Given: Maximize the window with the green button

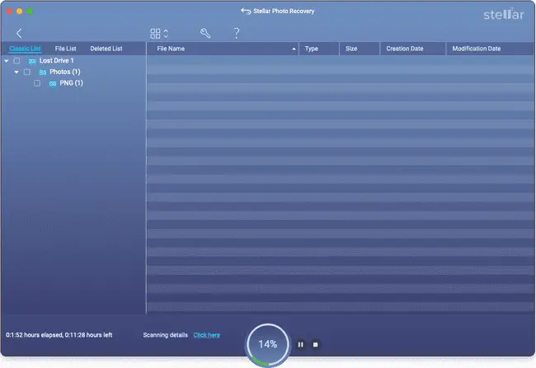Looking at the screenshot, I should pos(30,12).
